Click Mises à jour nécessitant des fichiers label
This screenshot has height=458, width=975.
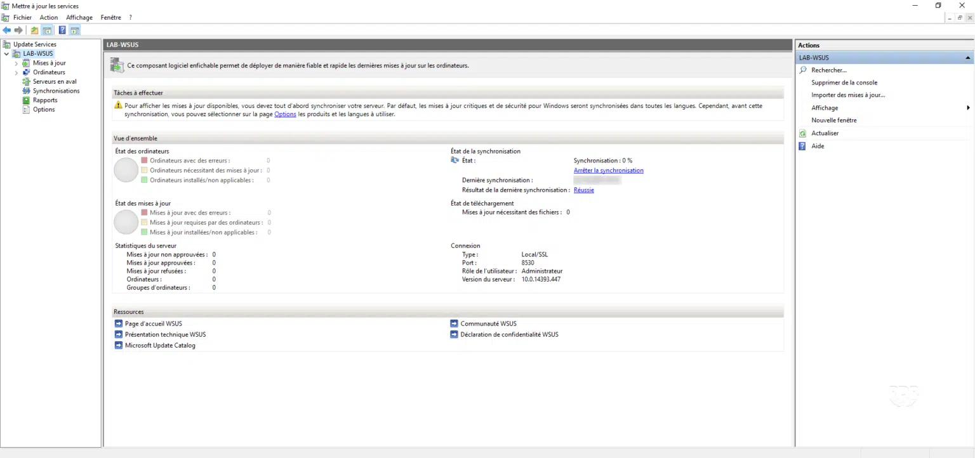pyautogui.click(x=512, y=213)
